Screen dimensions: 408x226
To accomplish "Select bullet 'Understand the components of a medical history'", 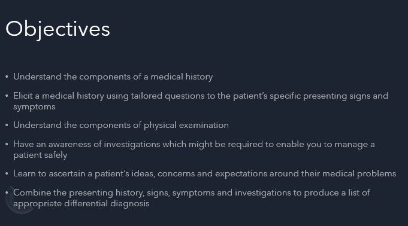I will [x=113, y=77].
